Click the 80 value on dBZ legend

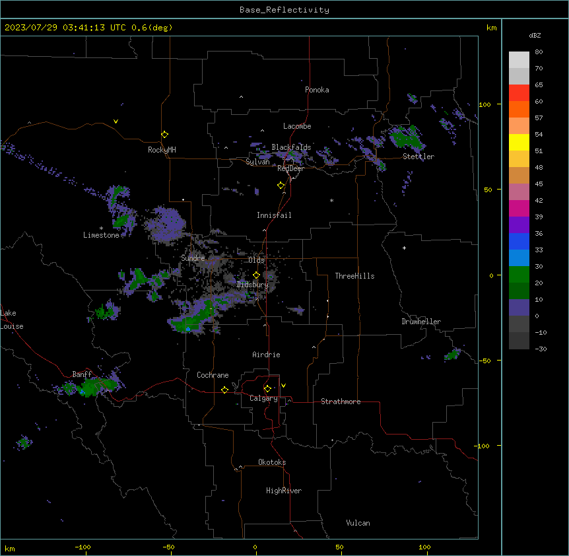pos(539,52)
